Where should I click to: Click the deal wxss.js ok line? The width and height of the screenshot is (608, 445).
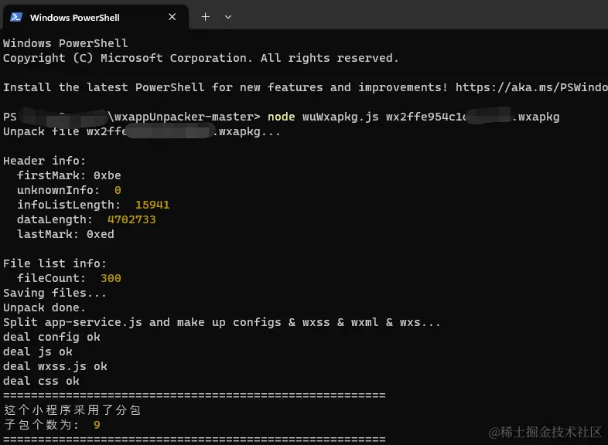(x=55, y=366)
